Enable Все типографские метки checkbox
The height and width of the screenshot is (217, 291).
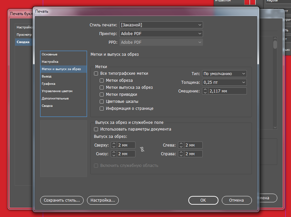pyautogui.click(x=96, y=73)
